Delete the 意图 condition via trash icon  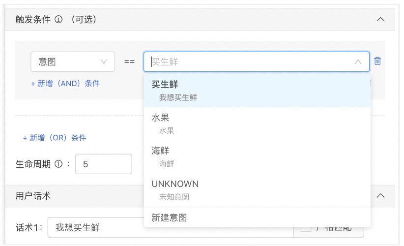tap(377, 61)
